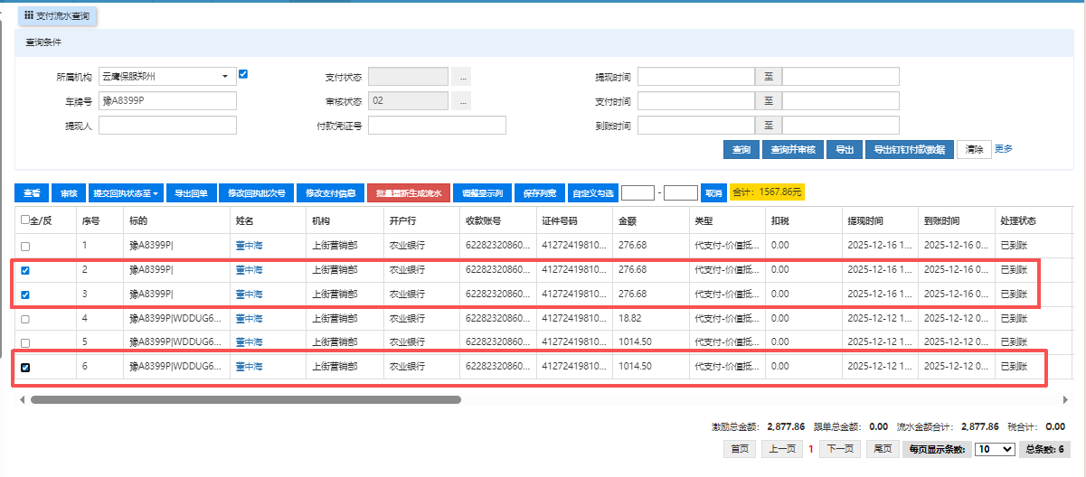This screenshot has width=1086, height=477.
Task: Open the 更多 link for more filters
Action: coord(1004,149)
